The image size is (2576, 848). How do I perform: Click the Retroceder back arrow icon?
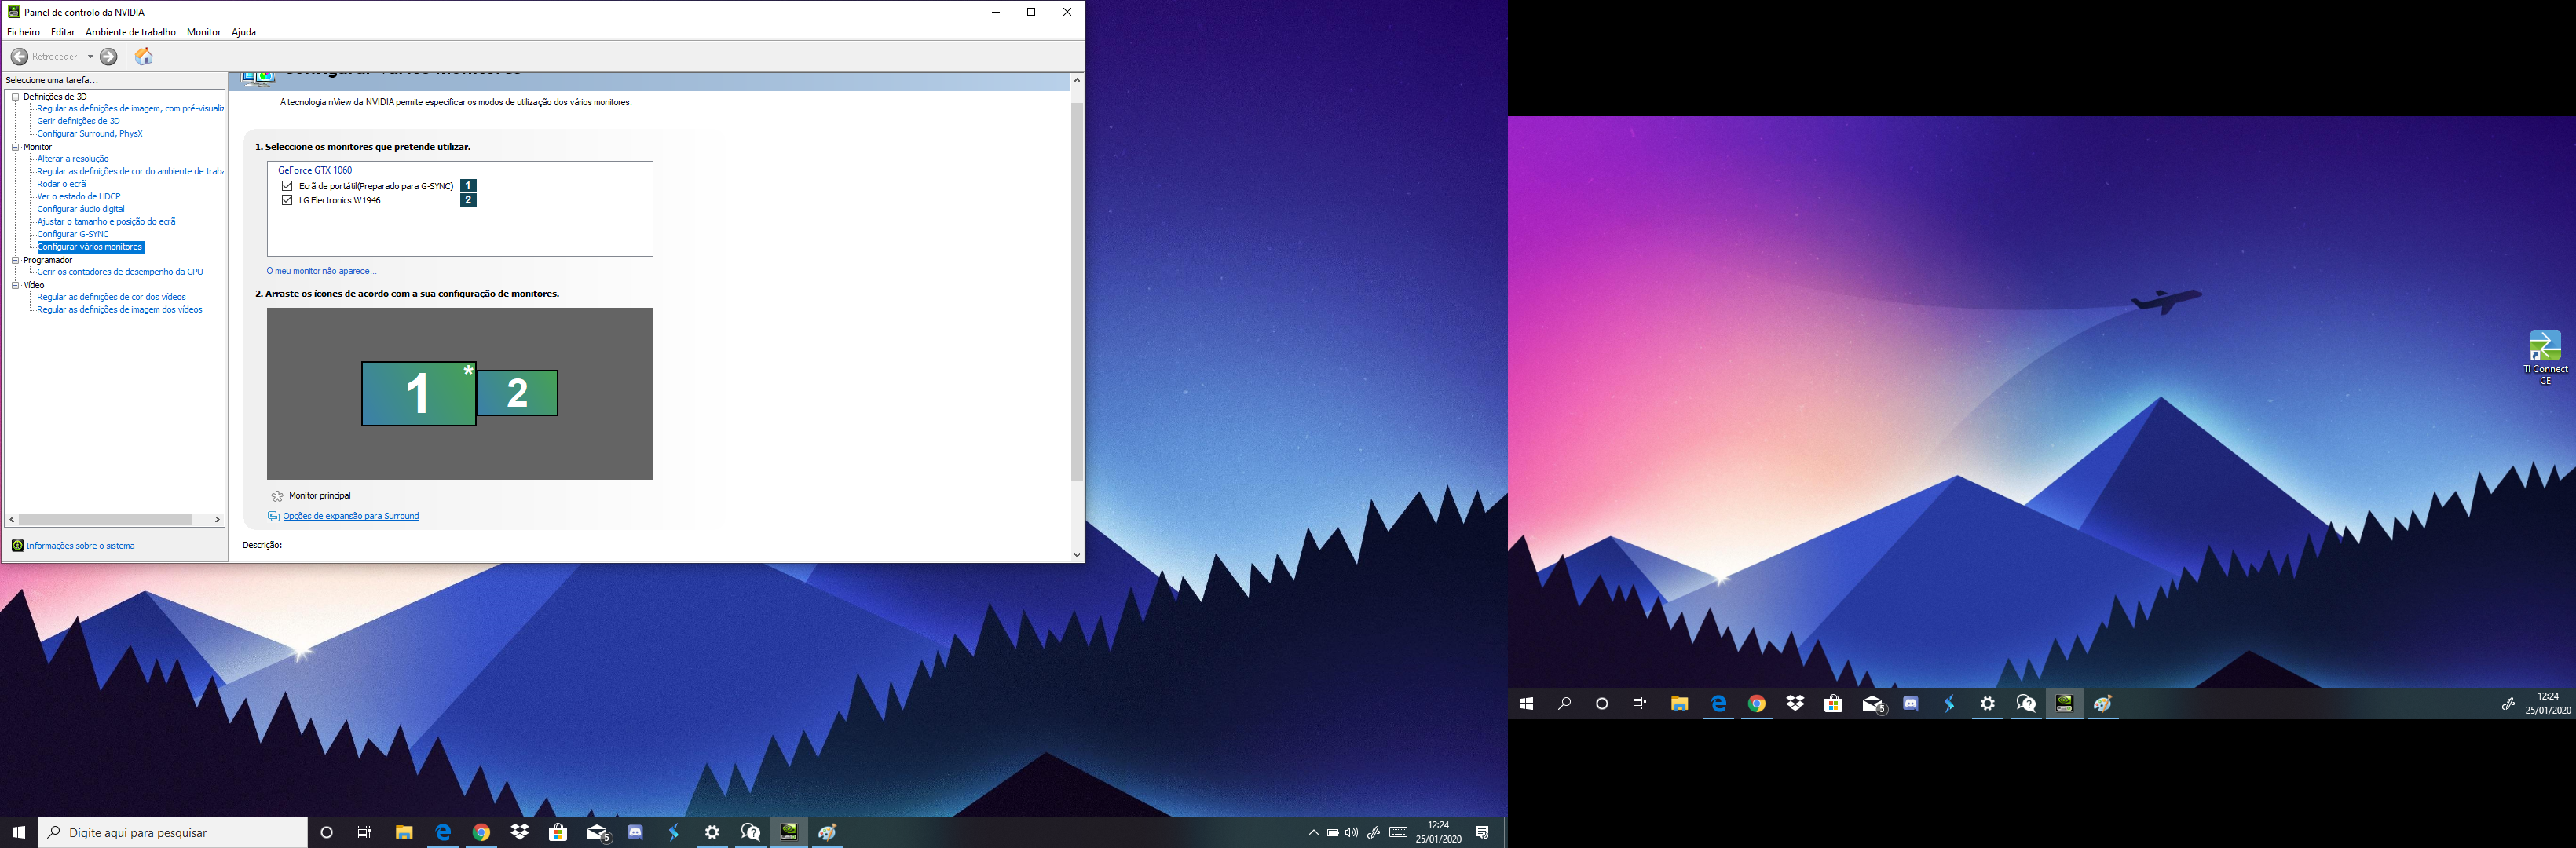pos(19,57)
